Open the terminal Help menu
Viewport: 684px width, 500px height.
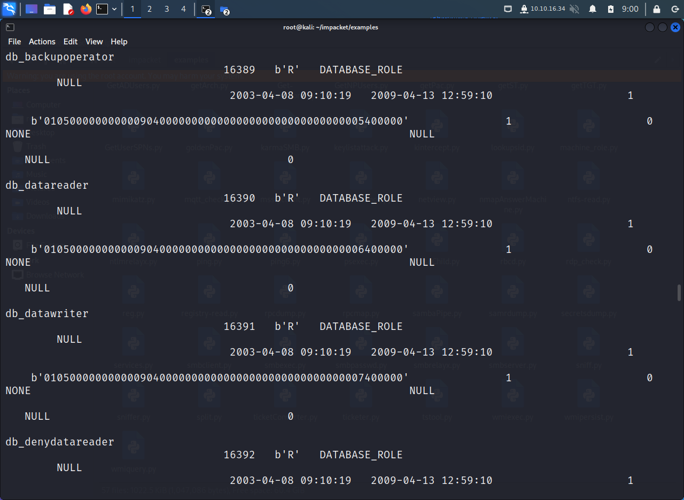[x=119, y=41]
